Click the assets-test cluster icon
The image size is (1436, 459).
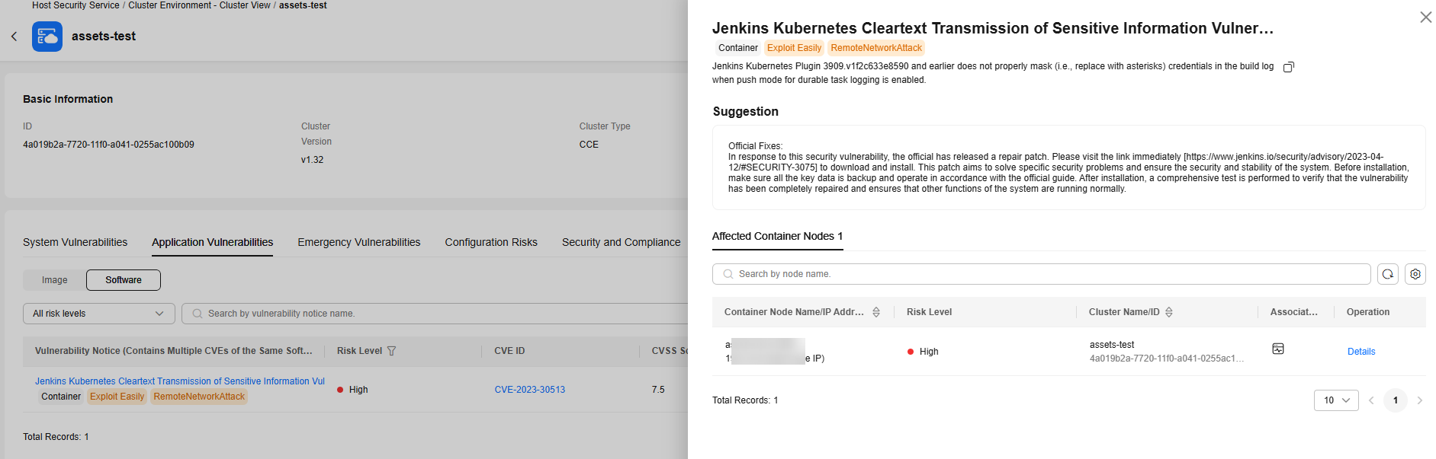tap(47, 37)
